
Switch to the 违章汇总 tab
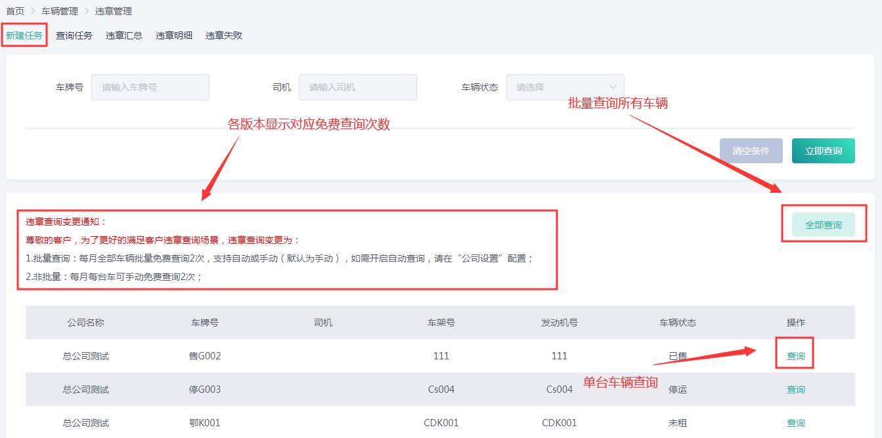point(124,35)
